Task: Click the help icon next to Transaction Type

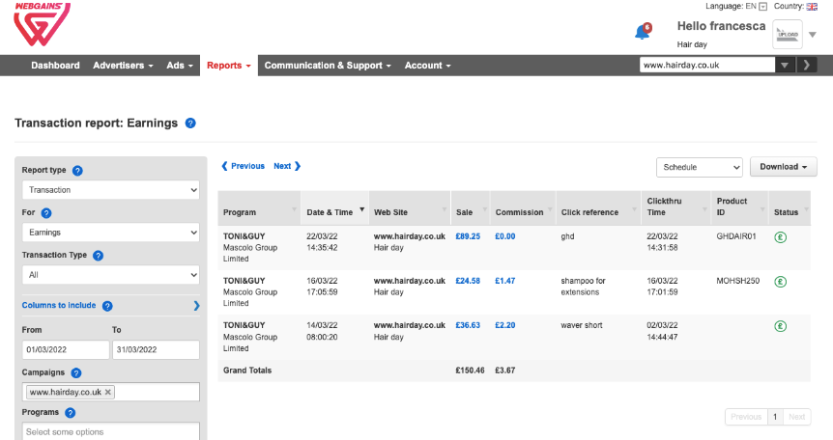Action: point(98,256)
